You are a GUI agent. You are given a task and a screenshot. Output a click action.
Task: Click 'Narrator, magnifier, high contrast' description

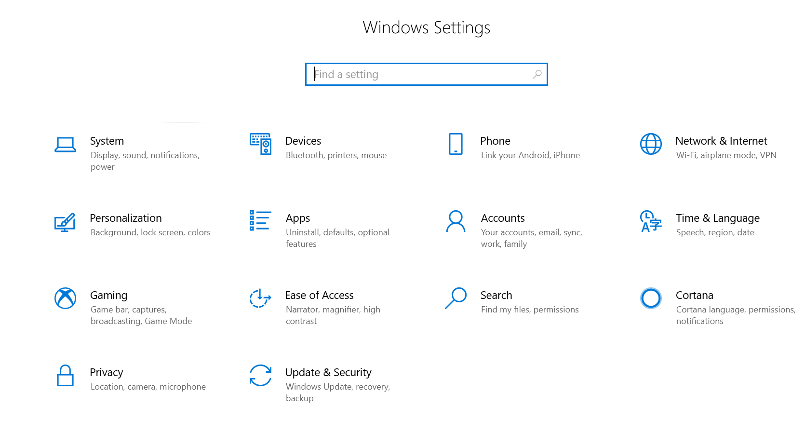[x=333, y=315]
